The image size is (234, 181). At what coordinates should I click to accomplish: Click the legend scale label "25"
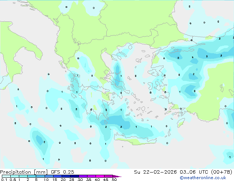(72, 180)
